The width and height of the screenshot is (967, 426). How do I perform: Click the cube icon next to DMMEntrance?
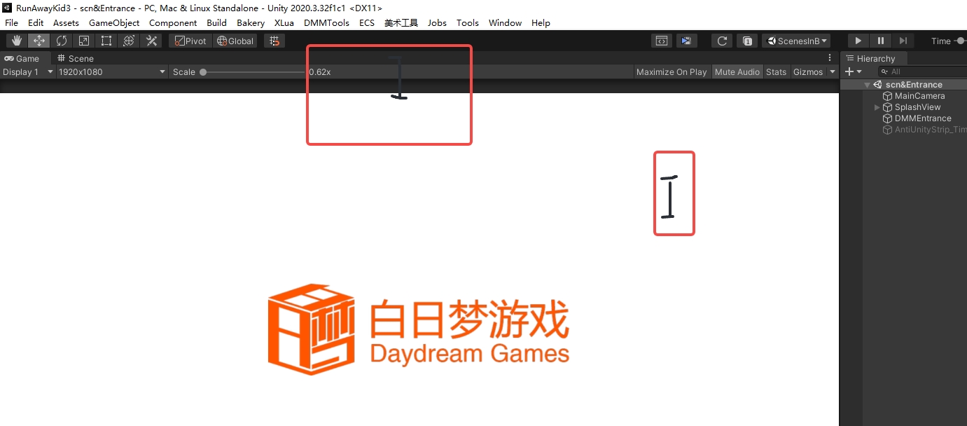[x=888, y=118]
